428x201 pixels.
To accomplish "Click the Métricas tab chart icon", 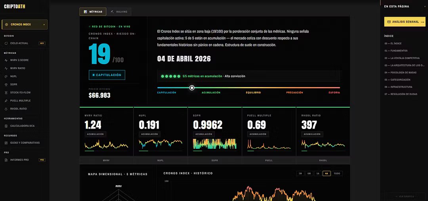I will point(86,12).
